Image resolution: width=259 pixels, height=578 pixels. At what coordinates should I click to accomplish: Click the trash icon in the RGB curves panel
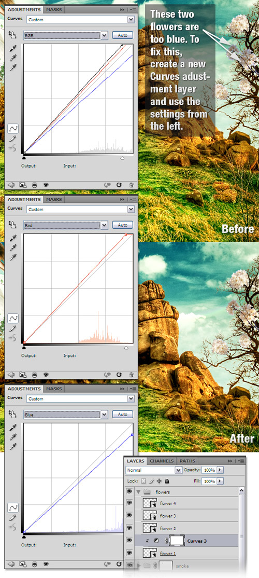[x=132, y=185]
